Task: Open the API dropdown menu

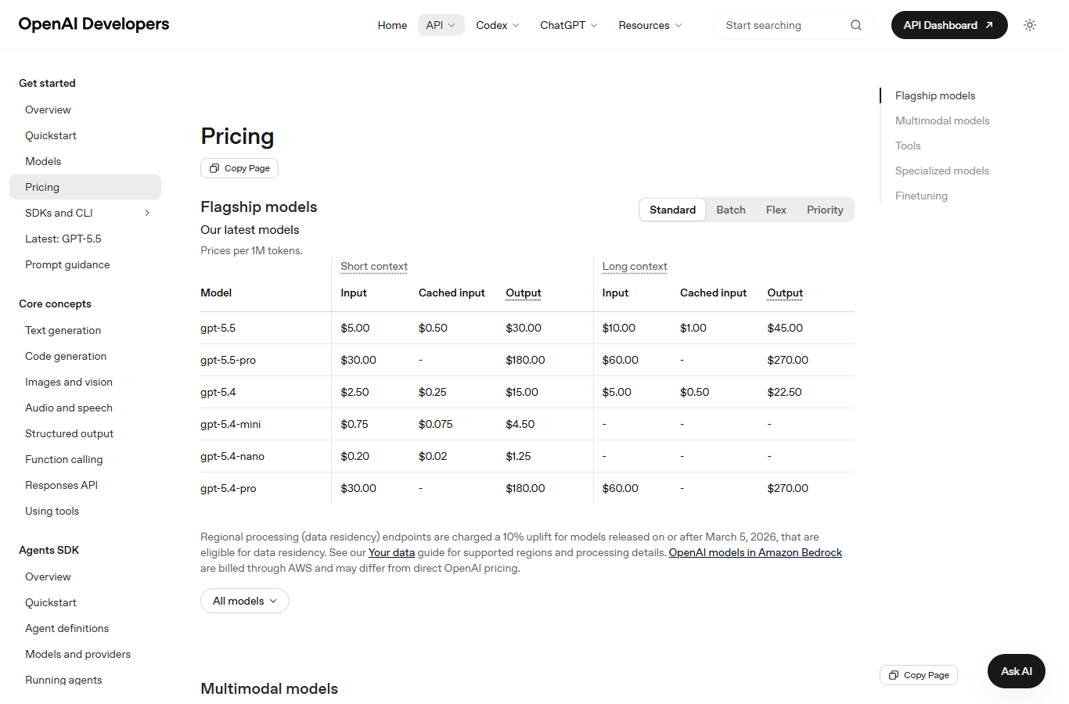Action: coord(441,25)
